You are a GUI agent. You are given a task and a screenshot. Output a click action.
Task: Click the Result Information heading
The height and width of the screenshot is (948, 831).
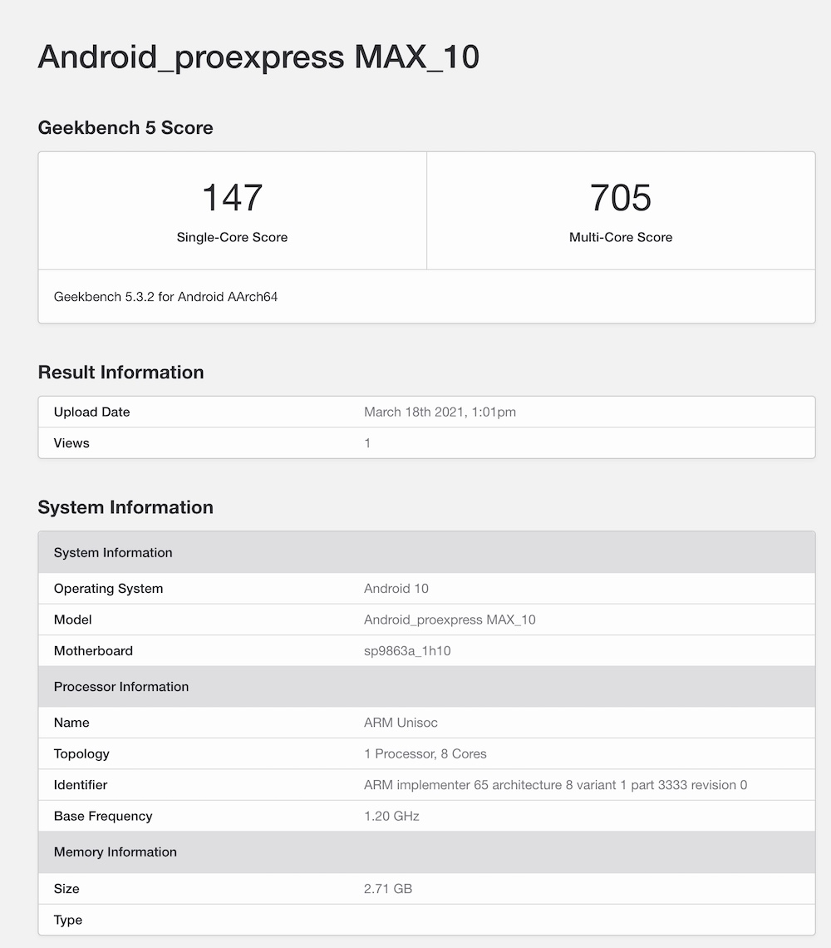[120, 372]
